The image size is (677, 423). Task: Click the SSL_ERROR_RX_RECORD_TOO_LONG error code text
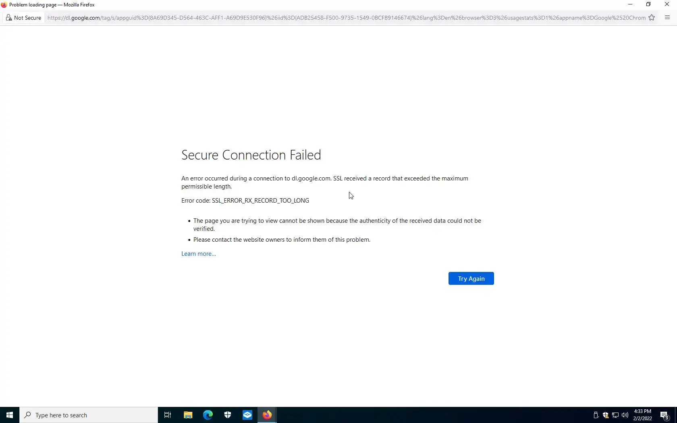pyautogui.click(x=260, y=201)
